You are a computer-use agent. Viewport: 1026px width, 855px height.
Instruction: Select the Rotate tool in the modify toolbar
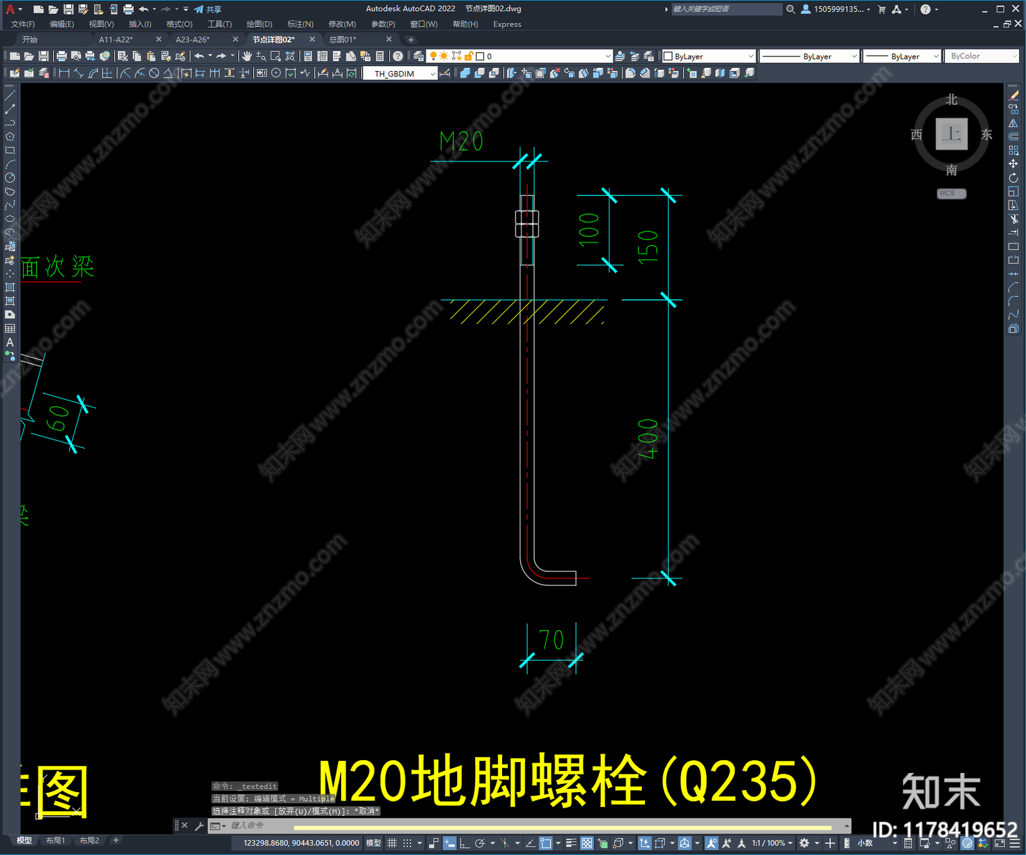point(1013,178)
